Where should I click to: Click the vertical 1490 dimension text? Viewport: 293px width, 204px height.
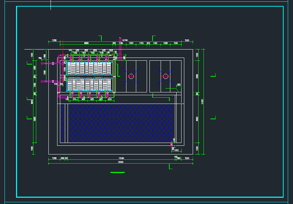click(45, 56)
